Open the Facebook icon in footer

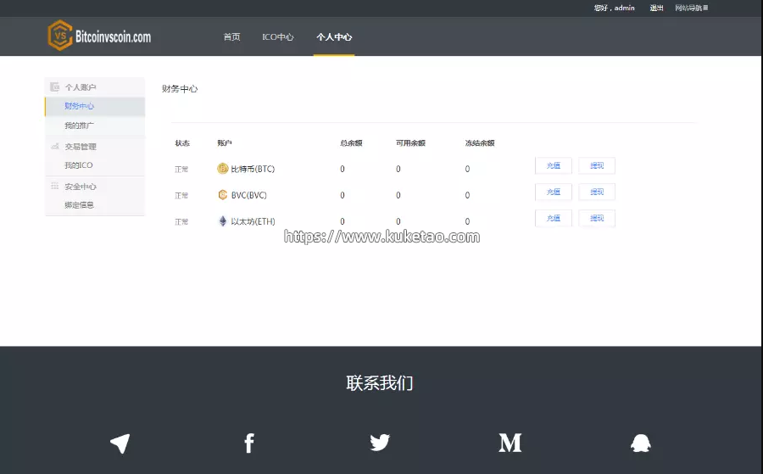[249, 443]
